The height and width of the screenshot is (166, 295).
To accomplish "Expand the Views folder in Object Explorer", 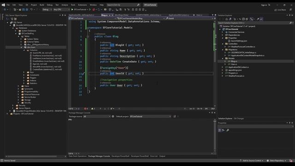I will [x=18, y=86].
